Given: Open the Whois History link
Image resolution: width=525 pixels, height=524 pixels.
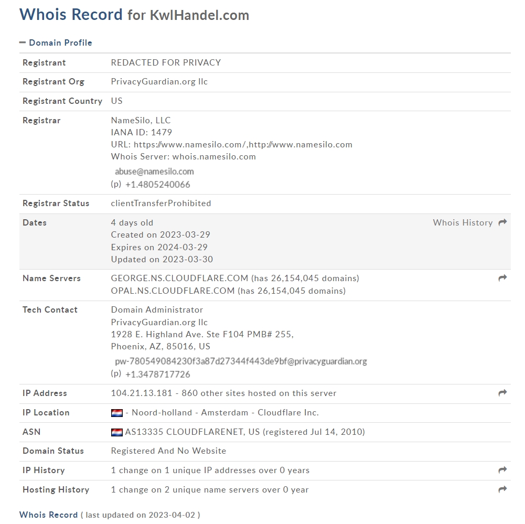Looking at the screenshot, I should pos(463,222).
